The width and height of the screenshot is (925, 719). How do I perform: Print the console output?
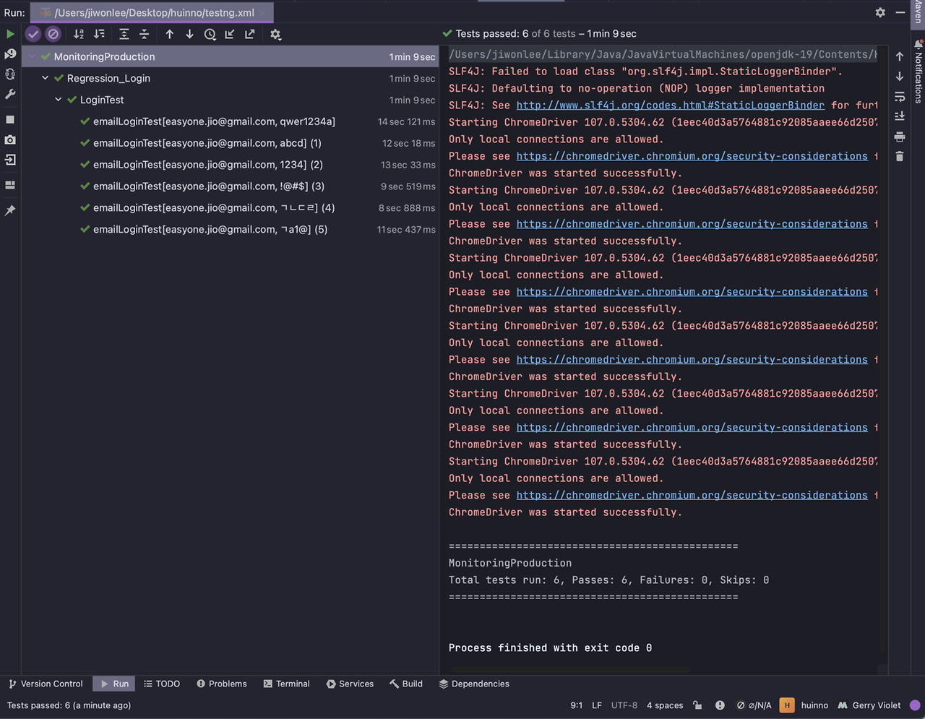click(x=900, y=137)
